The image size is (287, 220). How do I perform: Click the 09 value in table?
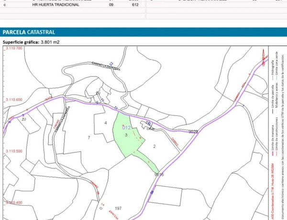[x=111, y=4]
